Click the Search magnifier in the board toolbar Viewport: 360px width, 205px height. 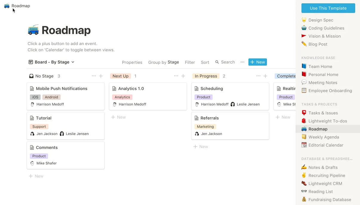pos(217,62)
